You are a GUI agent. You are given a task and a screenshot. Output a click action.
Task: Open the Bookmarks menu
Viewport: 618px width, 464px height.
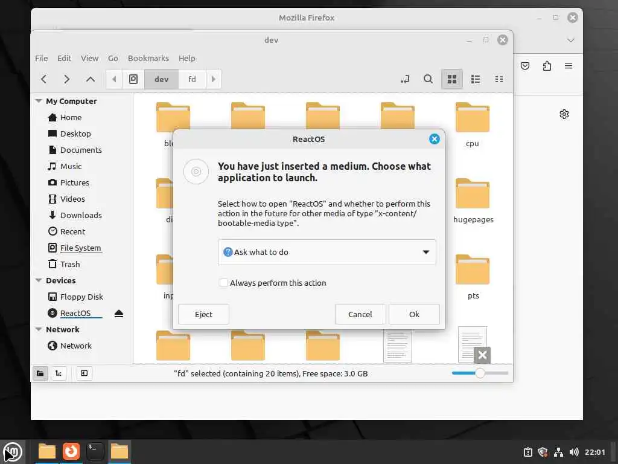click(x=148, y=59)
